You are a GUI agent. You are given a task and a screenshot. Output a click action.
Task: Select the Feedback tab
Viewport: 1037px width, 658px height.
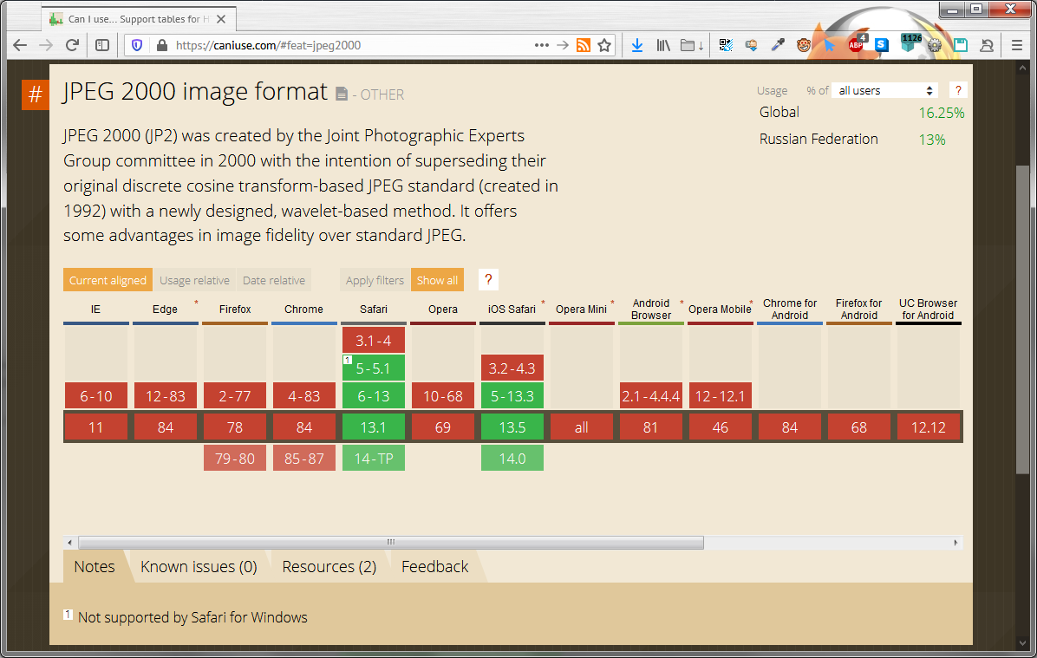435,567
